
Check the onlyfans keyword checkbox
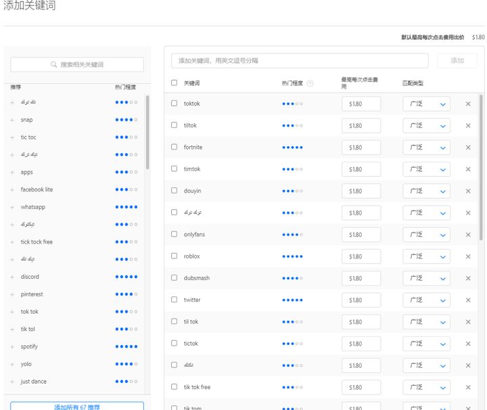pos(175,234)
